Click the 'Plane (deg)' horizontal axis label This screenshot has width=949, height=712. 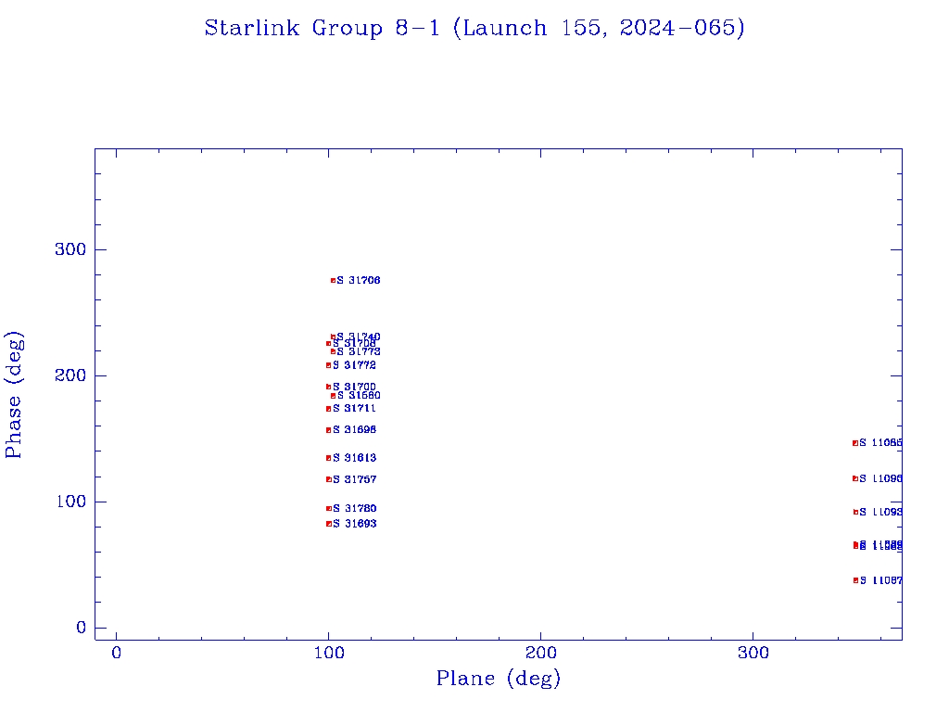click(x=499, y=678)
